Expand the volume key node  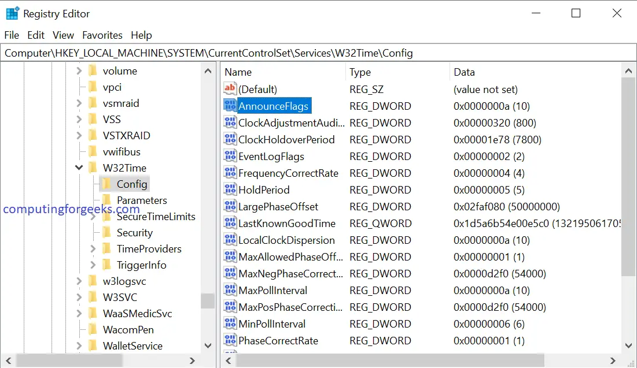pos(79,71)
